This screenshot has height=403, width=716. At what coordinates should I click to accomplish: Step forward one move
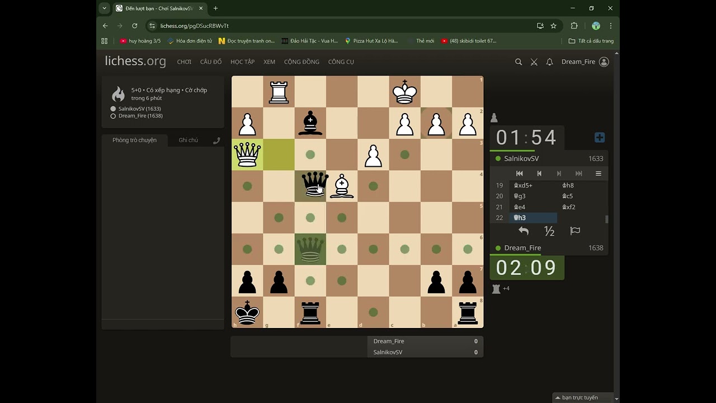tap(559, 174)
